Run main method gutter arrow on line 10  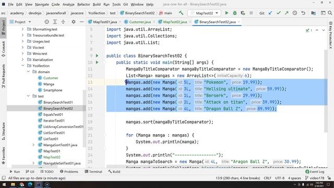[x=97, y=62]
